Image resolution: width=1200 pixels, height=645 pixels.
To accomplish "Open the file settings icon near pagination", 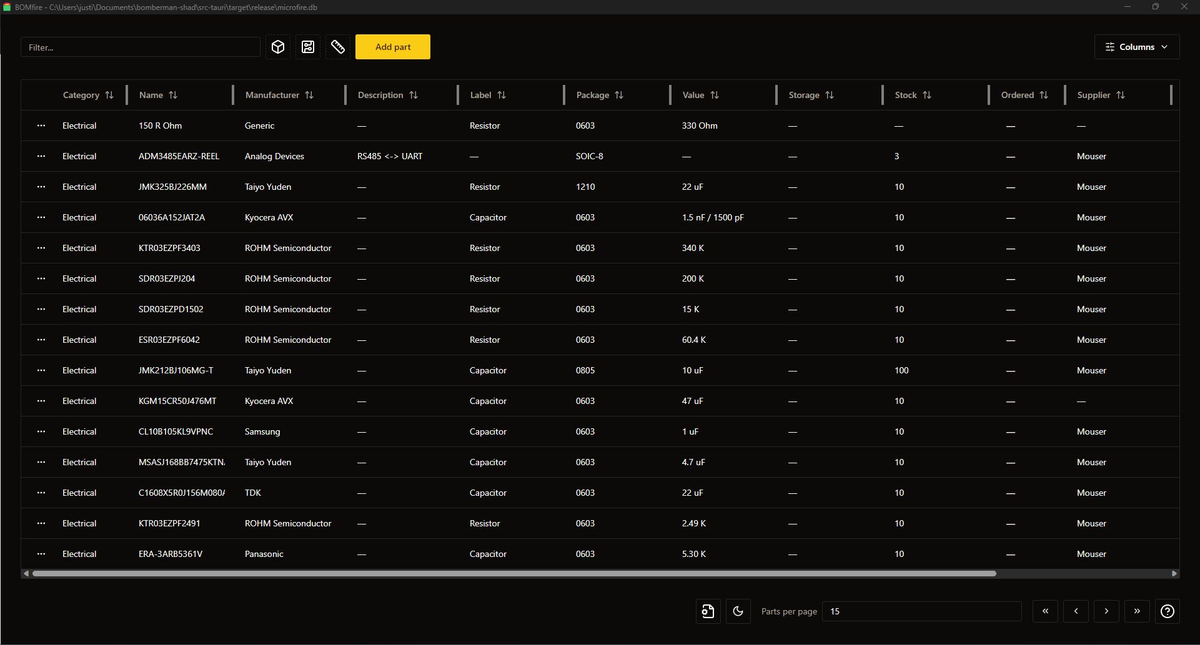I will point(708,611).
